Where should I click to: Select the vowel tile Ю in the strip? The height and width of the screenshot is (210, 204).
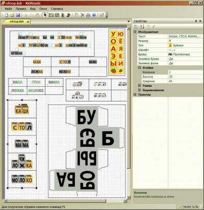click(120, 34)
